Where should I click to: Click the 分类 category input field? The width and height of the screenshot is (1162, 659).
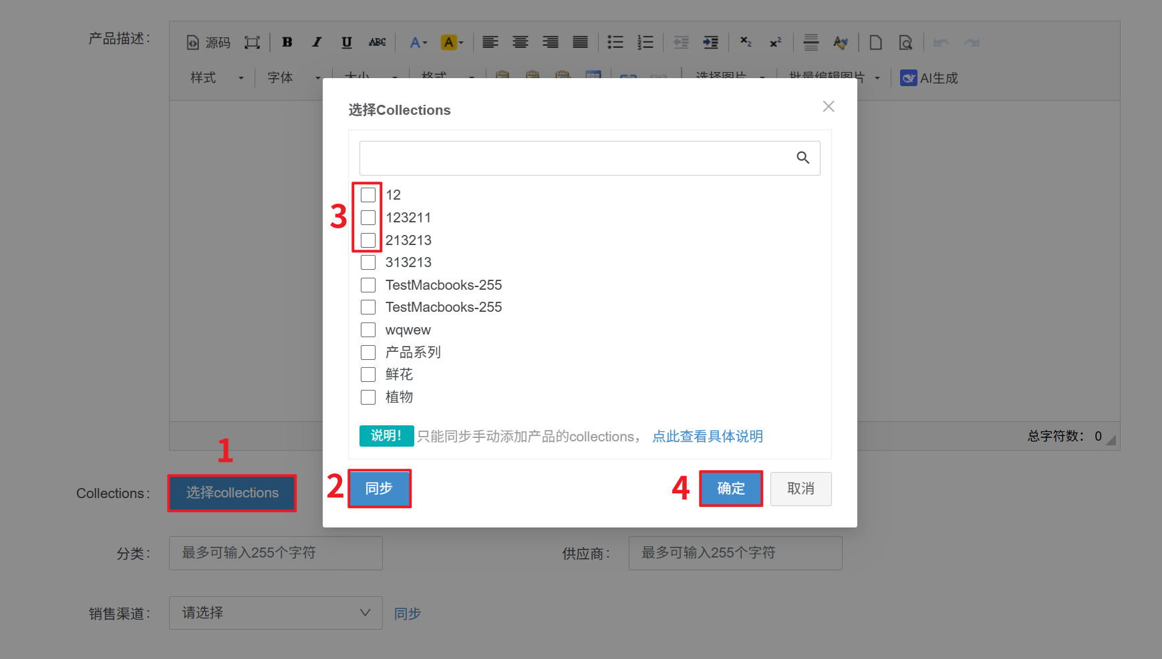pos(275,553)
